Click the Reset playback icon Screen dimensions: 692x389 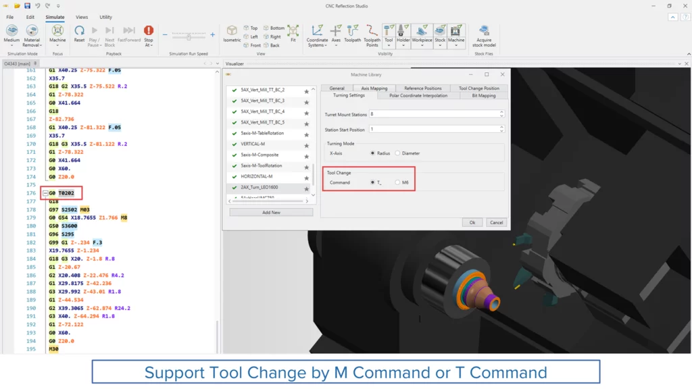click(x=79, y=31)
